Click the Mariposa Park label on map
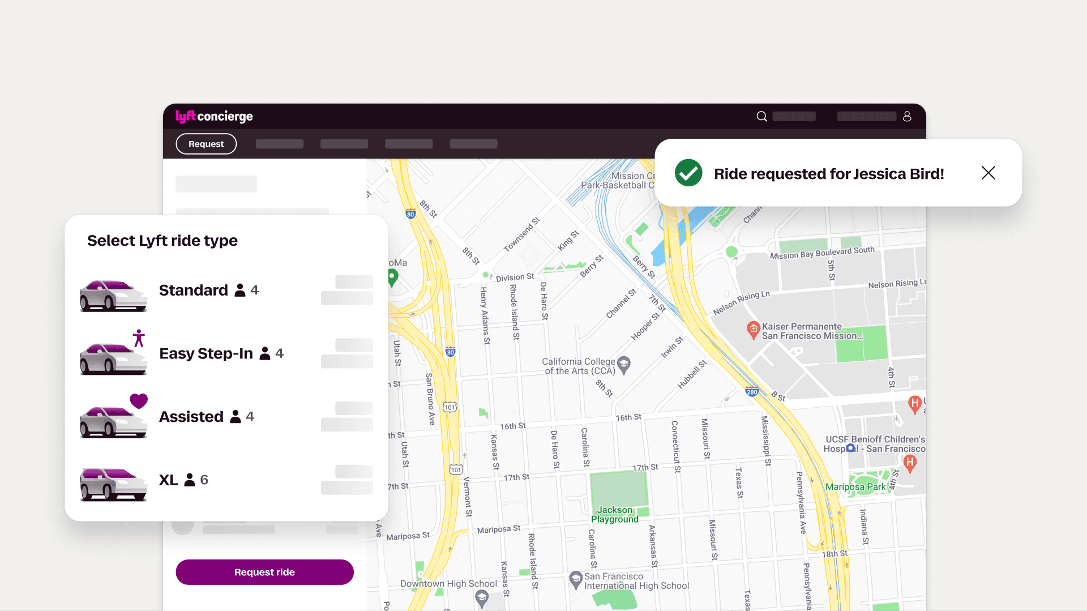Screen dimensions: 1087x611 click(x=855, y=487)
